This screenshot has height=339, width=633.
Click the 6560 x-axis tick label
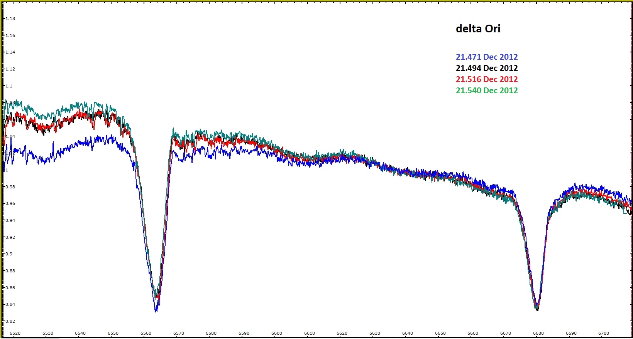pos(146,333)
